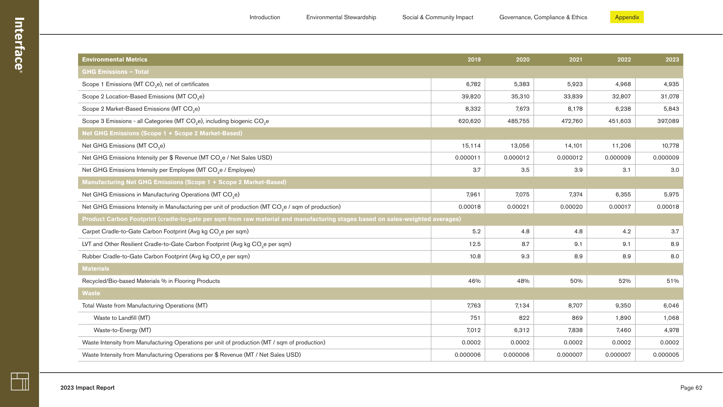
Task: Click Rubber Cradle-to-Gate 2023 value 8.0
Action: 675,257
